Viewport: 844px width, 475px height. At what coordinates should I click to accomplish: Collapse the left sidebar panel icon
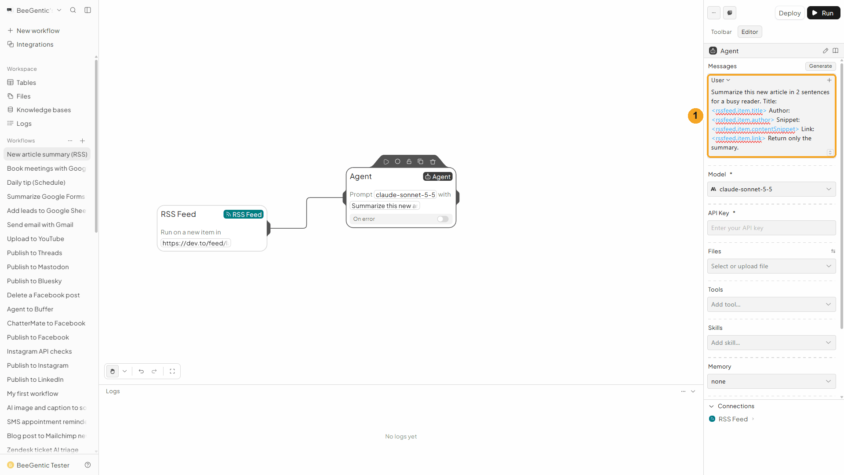pyautogui.click(x=87, y=10)
